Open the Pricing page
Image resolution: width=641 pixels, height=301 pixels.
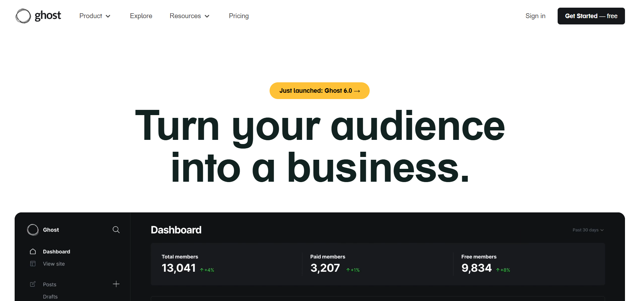click(239, 16)
